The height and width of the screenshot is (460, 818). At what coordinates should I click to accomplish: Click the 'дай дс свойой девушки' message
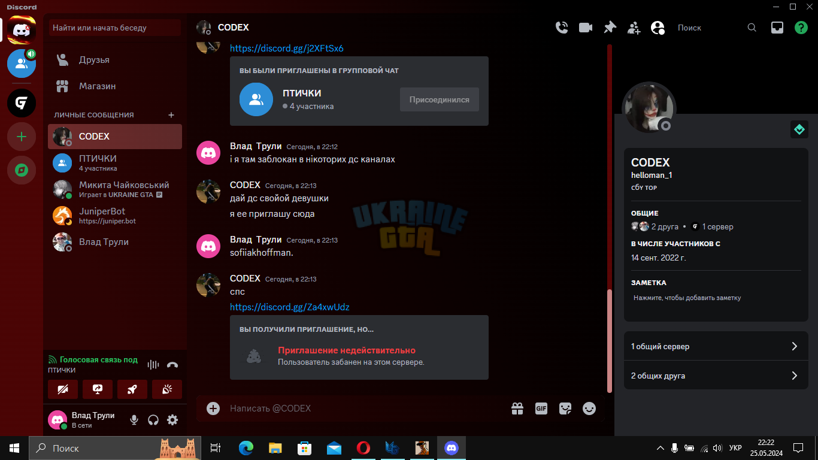point(279,198)
